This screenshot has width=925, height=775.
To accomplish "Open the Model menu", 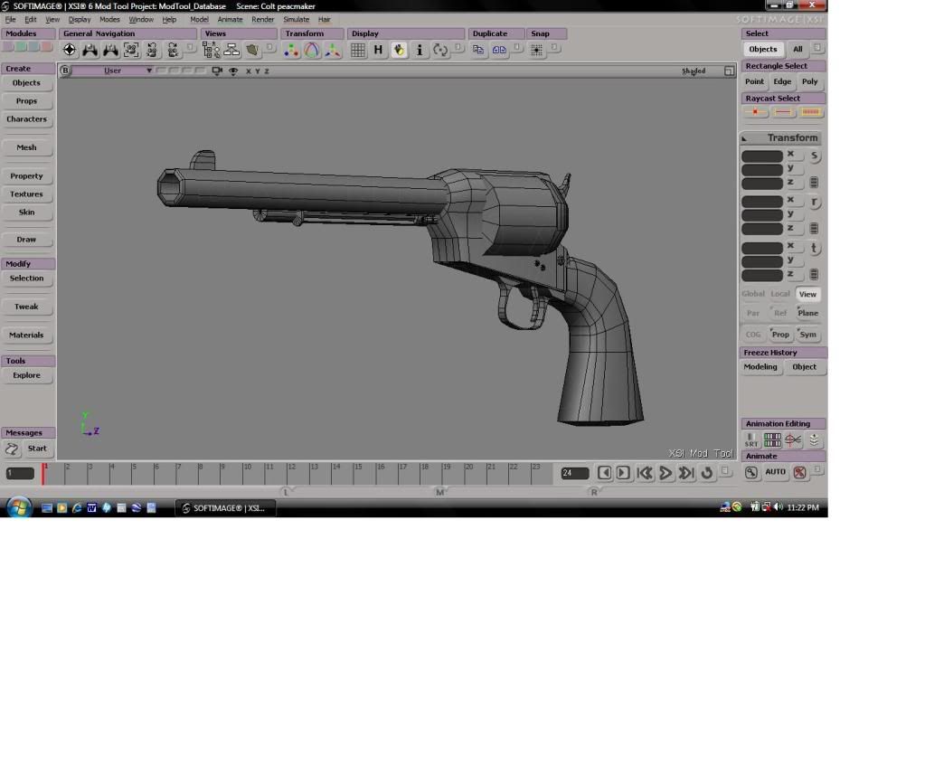I will tap(200, 20).
